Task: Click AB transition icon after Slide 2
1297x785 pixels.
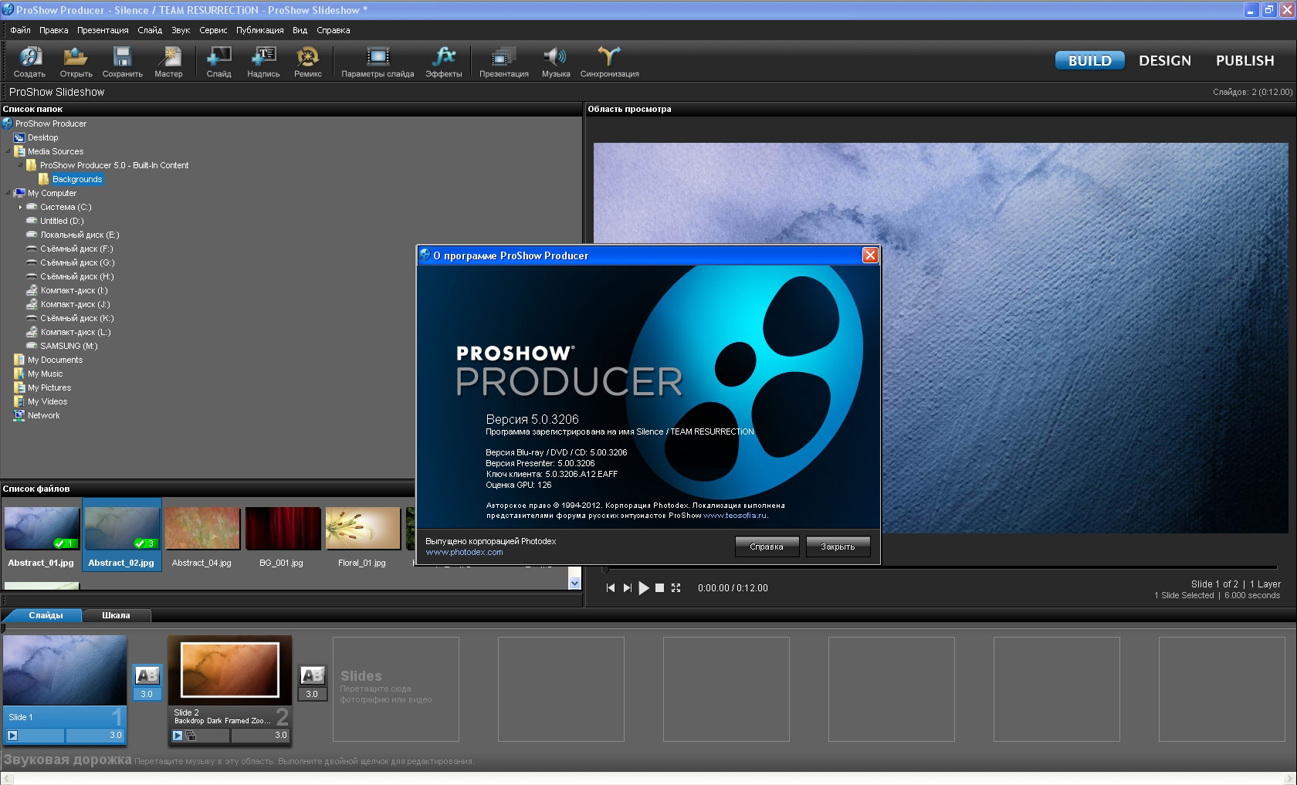Action: 312,675
